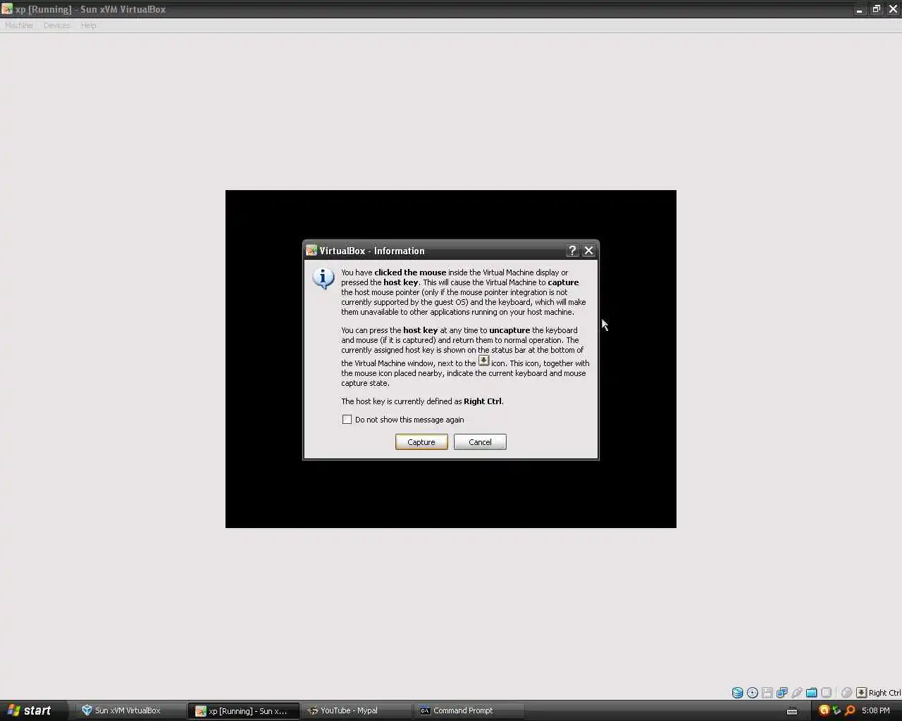Click the orange swirl system tray icon
Screen dimensions: 902x721
pos(824,710)
